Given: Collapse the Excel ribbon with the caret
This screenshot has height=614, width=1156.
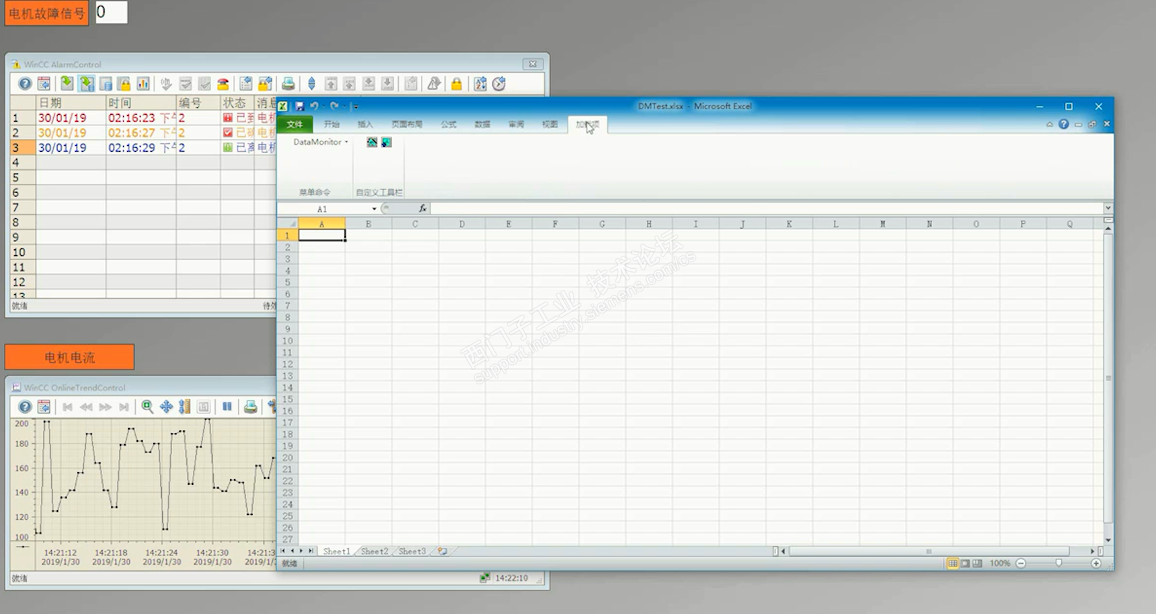Looking at the screenshot, I should tap(1049, 124).
